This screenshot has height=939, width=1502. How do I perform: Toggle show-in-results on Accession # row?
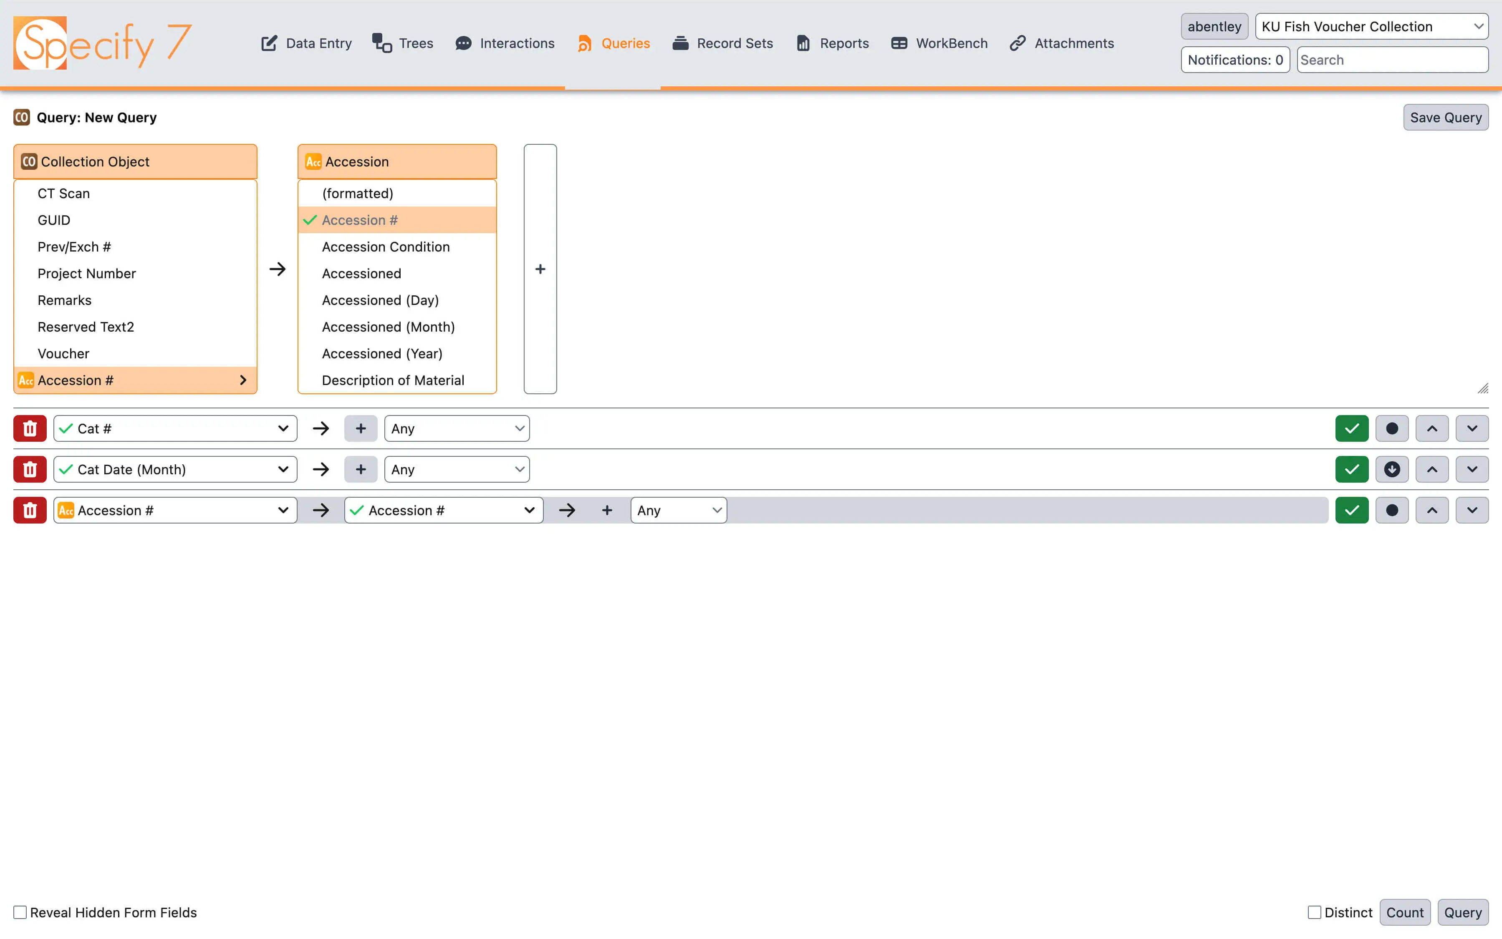pyautogui.click(x=1352, y=511)
